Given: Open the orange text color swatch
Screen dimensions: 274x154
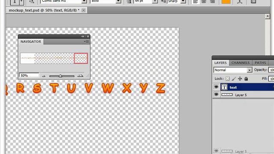Looking at the screenshot, I should pos(226,2).
